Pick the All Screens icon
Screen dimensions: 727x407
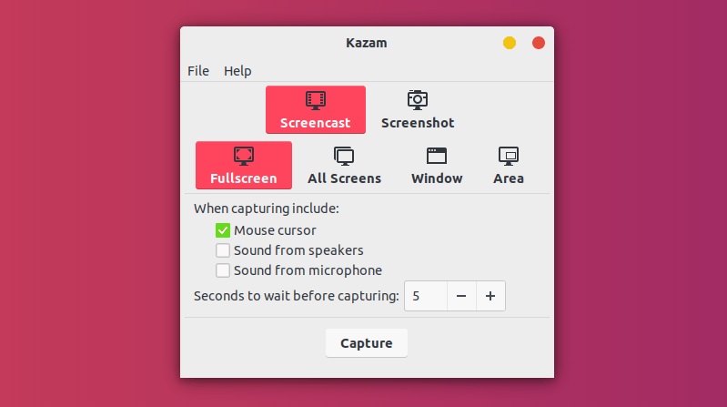[x=344, y=156]
